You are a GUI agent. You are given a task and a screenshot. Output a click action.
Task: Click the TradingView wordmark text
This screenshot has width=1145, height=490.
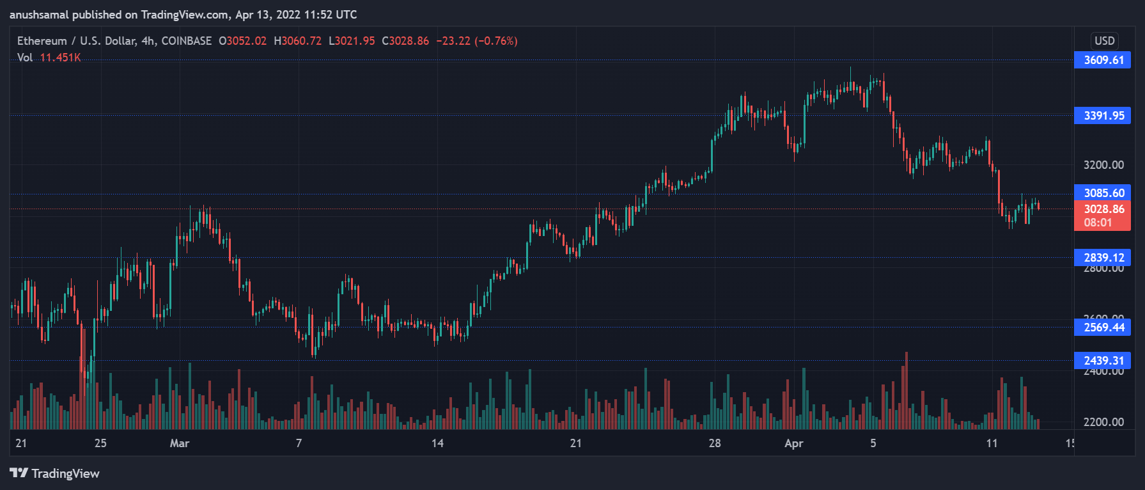(65, 473)
